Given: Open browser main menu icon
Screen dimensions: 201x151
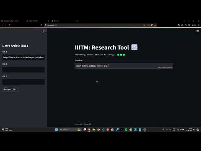Looking at the screenshot, I should [x=198, y=25].
